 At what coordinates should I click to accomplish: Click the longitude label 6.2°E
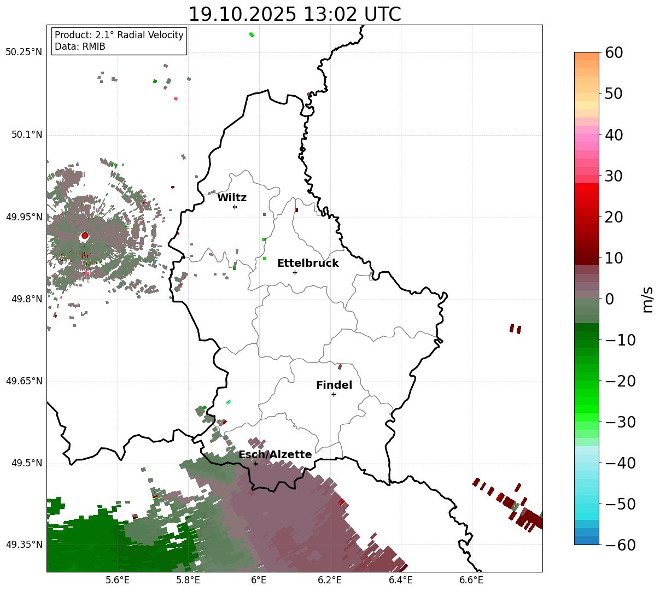(x=330, y=580)
